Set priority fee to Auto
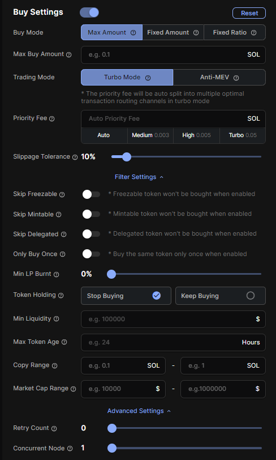276x460 pixels. tap(103, 135)
